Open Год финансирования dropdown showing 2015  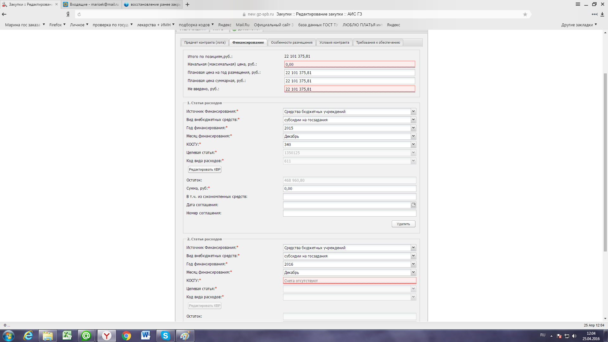coord(413,128)
